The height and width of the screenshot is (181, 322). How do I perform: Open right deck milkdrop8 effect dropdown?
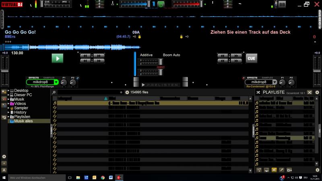coord(275,82)
